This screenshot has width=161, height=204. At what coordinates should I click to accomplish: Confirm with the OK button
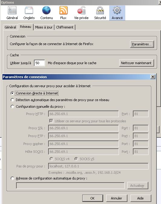tap(93, 198)
